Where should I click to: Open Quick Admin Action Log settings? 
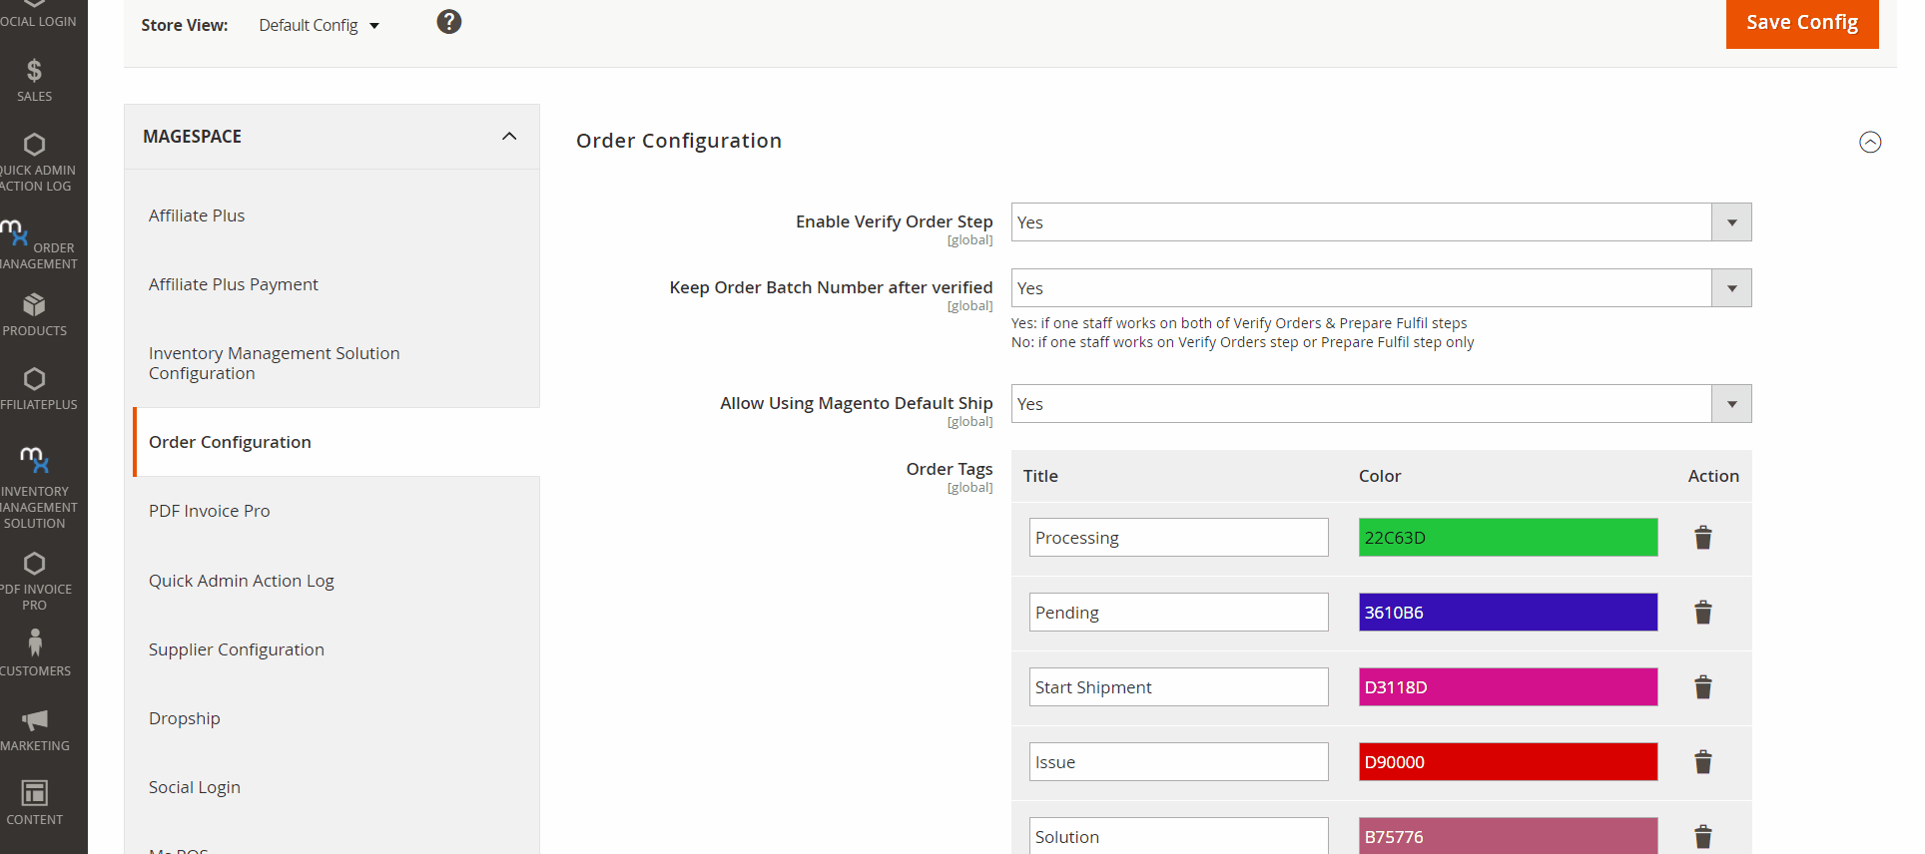tap(242, 581)
